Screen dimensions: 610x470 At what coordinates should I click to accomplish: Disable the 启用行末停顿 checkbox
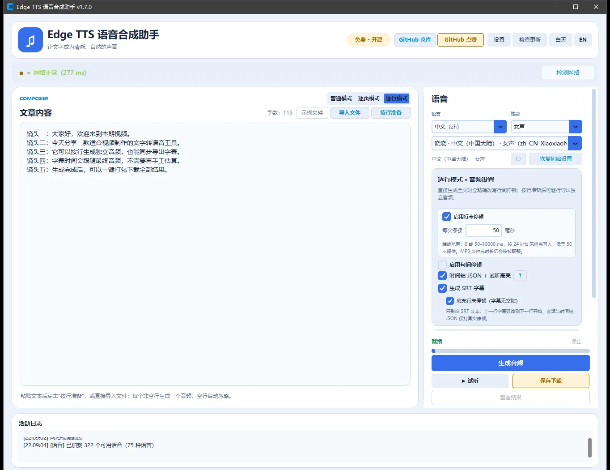(x=446, y=217)
